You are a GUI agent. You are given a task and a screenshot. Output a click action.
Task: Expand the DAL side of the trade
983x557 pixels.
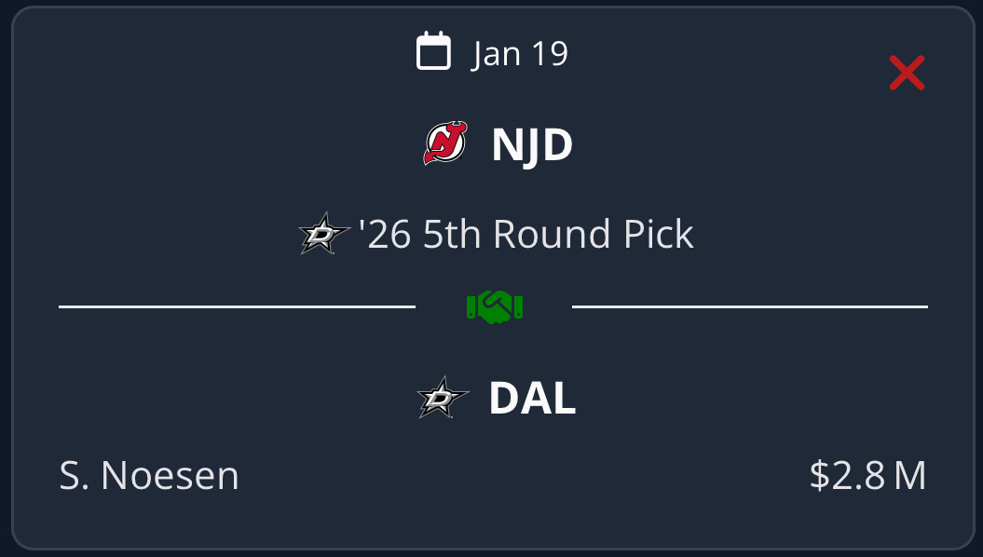[x=492, y=400]
